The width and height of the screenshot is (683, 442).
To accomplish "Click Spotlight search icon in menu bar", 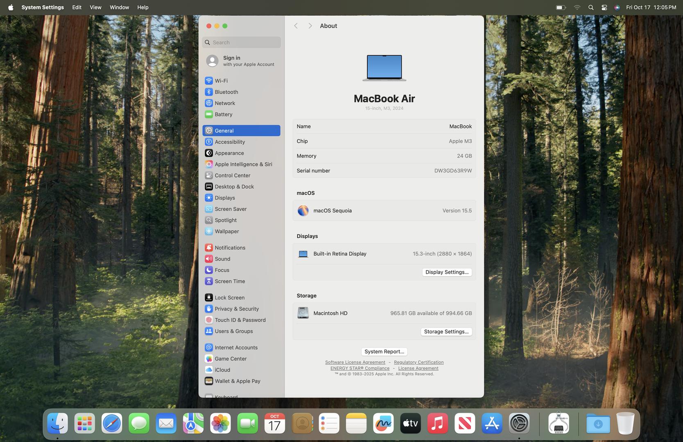I will pos(590,7).
